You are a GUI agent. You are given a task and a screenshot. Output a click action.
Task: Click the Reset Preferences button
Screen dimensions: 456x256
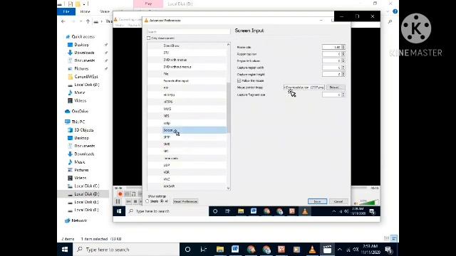click(x=185, y=201)
